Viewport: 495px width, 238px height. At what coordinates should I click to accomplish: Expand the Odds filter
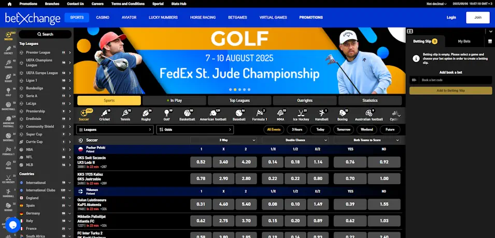pyautogui.click(x=195, y=129)
